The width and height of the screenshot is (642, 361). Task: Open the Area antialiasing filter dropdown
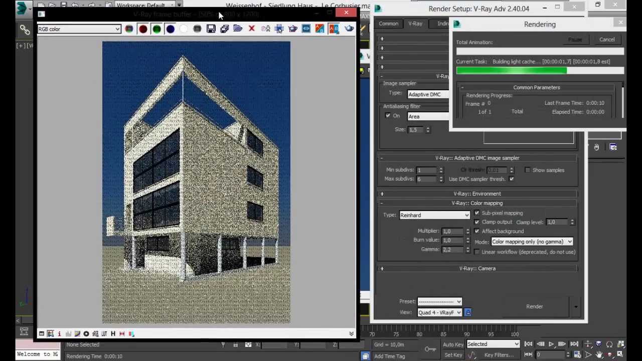pos(428,116)
